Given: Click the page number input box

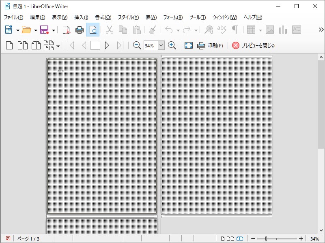Looking at the screenshot, I should click(x=95, y=45).
